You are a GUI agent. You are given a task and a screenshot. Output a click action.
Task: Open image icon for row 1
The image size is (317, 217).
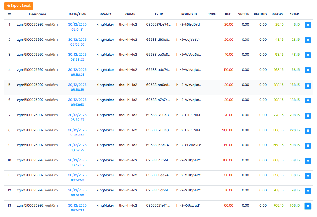click(x=307, y=25)
